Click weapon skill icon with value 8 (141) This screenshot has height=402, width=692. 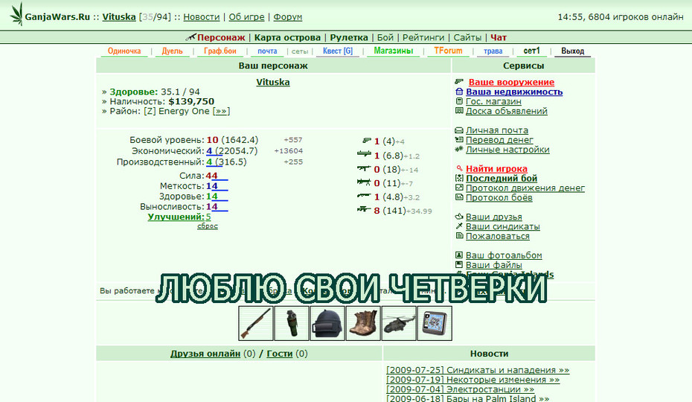coord(364,209)
